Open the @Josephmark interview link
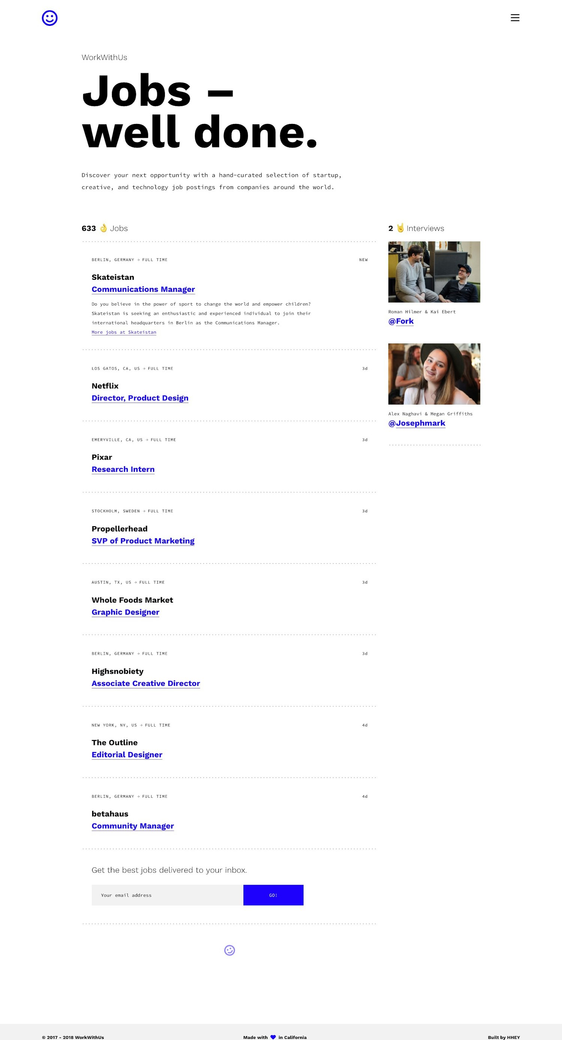562x1040 pixels. point(417,423)
